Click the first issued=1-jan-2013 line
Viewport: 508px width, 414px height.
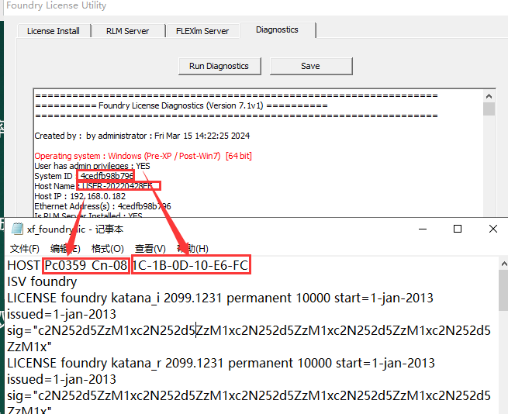(x=61, y=314)
